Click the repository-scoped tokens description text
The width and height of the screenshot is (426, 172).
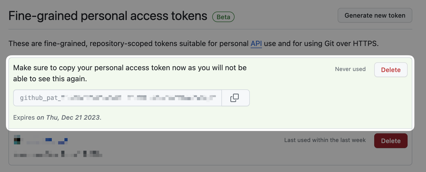click(194, 43)
